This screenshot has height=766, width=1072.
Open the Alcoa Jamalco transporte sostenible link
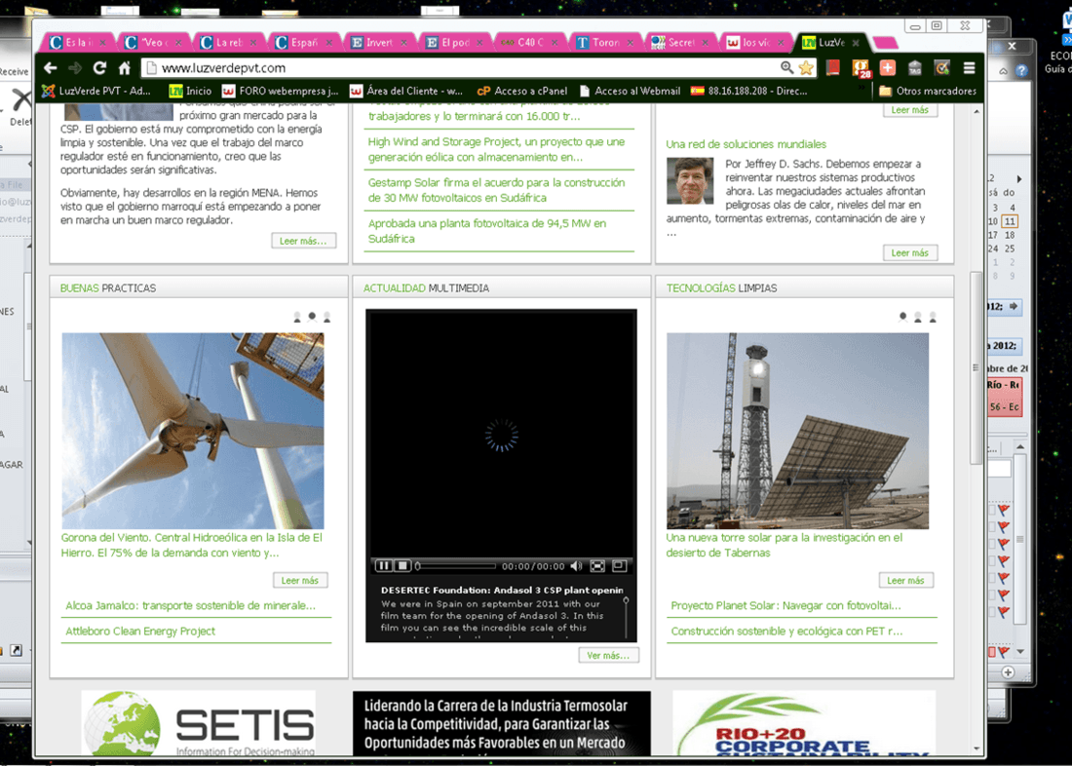click(x=191, y=606)
